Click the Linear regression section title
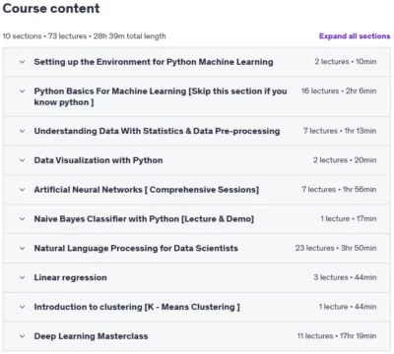The width and height of the screenshot is (394, 354). pos(70,277)
